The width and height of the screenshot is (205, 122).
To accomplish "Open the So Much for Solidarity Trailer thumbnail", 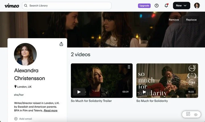I will tap(102, 81).
